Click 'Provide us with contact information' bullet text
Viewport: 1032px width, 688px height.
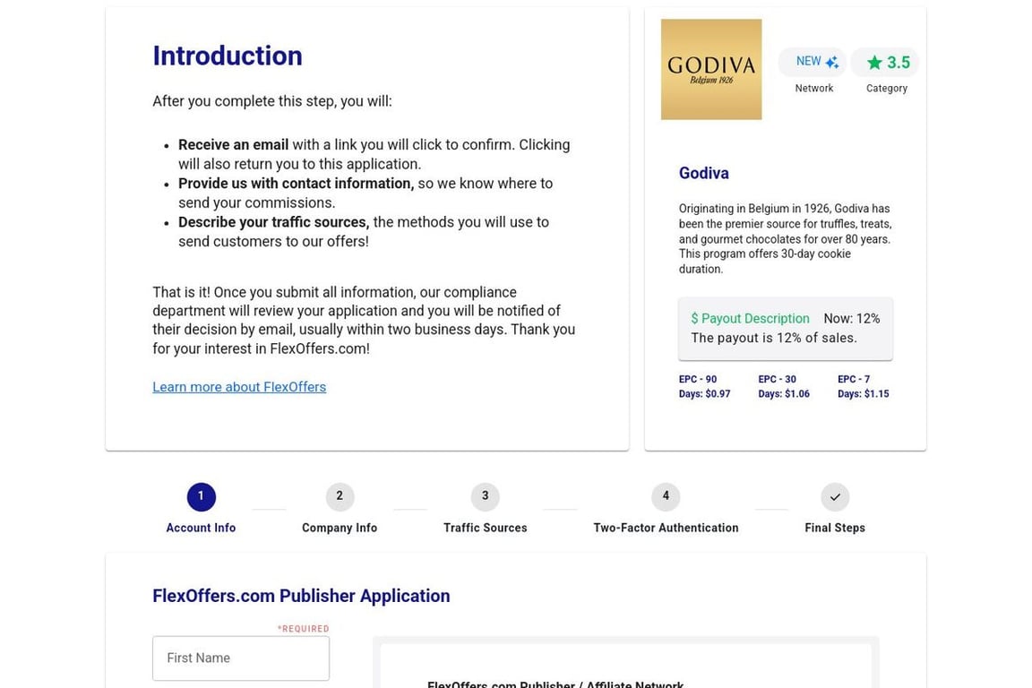(x=297, y=183)
